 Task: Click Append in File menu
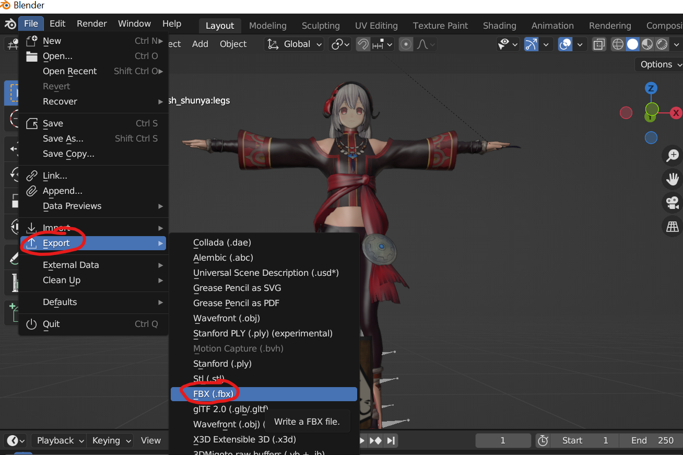click(x=93, y=191)
